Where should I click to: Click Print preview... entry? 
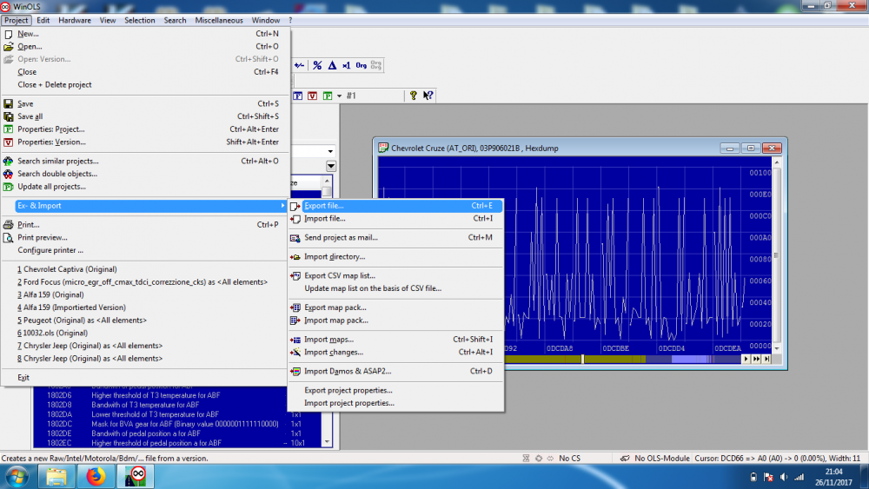[x=144, y=237]
